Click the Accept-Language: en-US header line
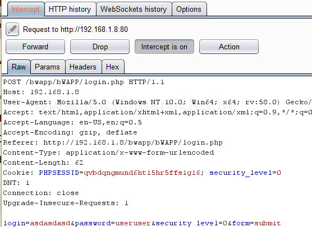The width and height of the screenshot is (312, 227). tap(72, 122)
